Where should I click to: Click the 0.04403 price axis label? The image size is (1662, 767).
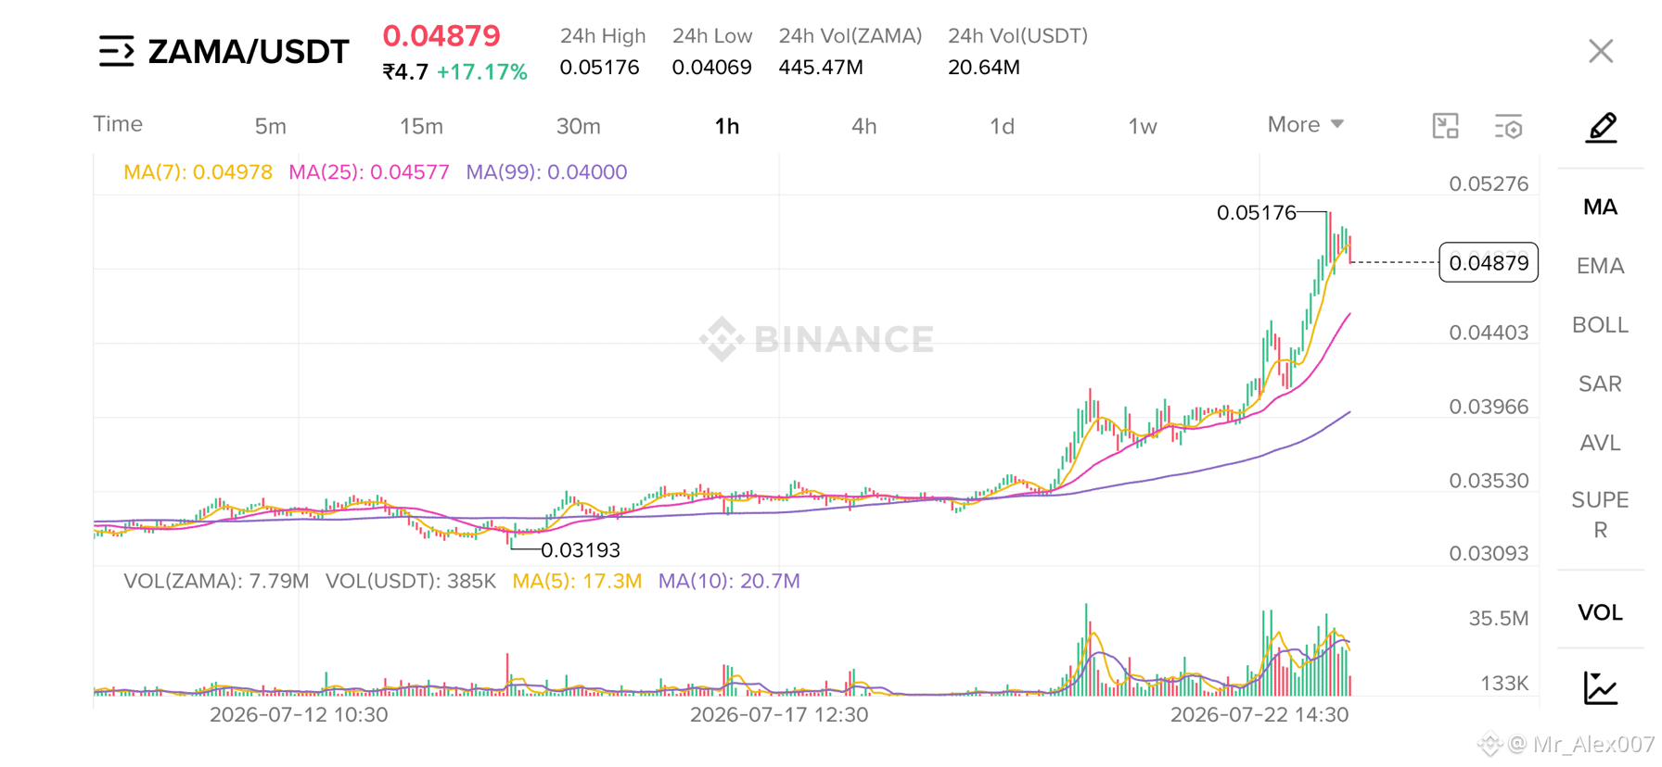point(1489,333)
